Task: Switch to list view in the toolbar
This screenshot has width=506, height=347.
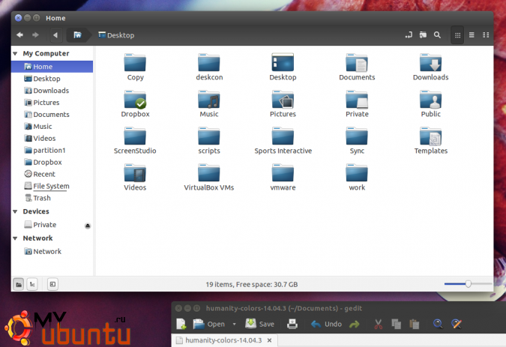Action: (472, 34)
